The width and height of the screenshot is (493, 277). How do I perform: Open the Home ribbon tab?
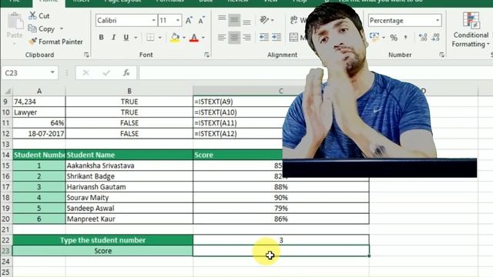point(49,2)
